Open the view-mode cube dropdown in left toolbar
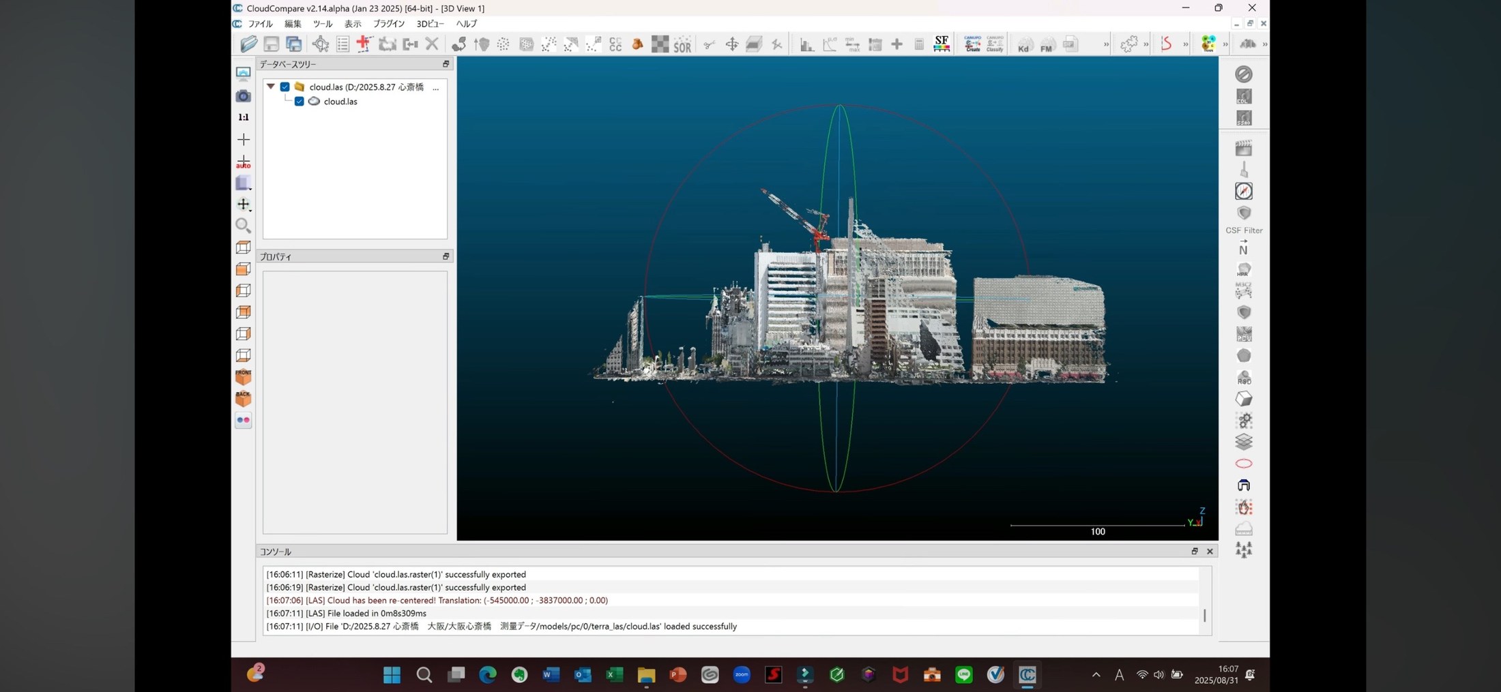 pyautogui.click(x=244, y=183)
